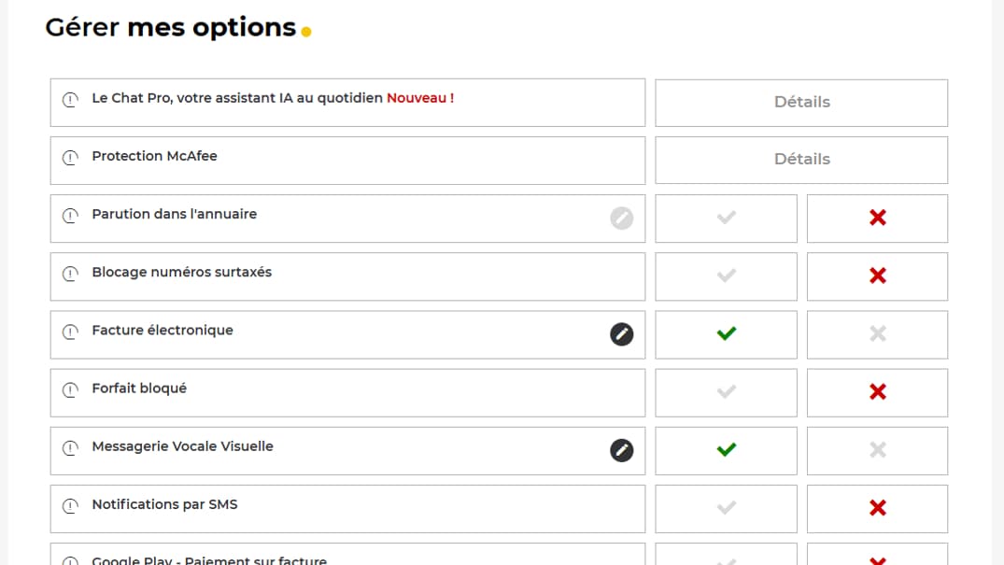Viewport: 1004px width, 565px height.
Task: Enable Notifications par SMS checkmark
Action: [726, 509]
